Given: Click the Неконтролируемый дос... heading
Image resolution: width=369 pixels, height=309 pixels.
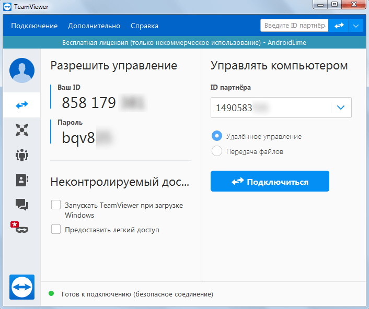Looking at the screenshot, I should 120,182.
